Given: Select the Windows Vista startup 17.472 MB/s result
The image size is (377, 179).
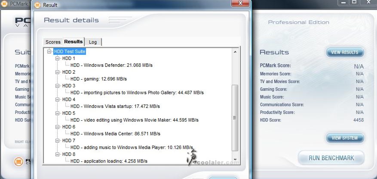Looking at the screenshot, I should coord(115,106).
